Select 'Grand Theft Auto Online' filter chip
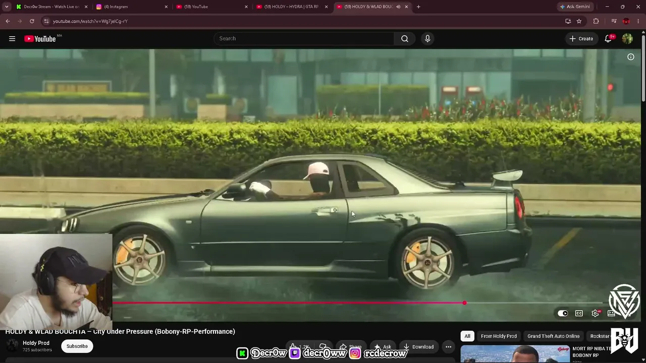646x363 pixels. [553, 336]
